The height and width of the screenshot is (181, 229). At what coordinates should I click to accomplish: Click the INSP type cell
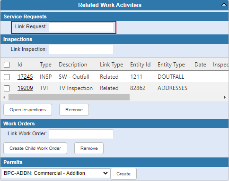click(x=46, y=77)
